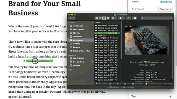Select Screen Sho...9.19.11 AM file
This screenshot has width=177, height=99.
[x=107, y=48]
